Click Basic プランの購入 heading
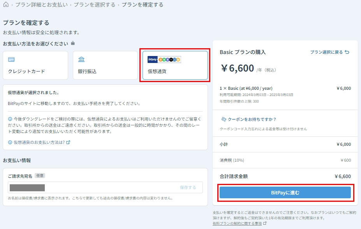 243,52
